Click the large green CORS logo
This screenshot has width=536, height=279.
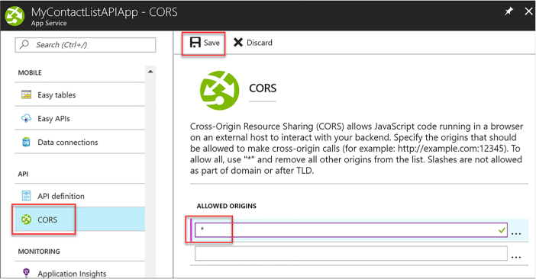219,90
